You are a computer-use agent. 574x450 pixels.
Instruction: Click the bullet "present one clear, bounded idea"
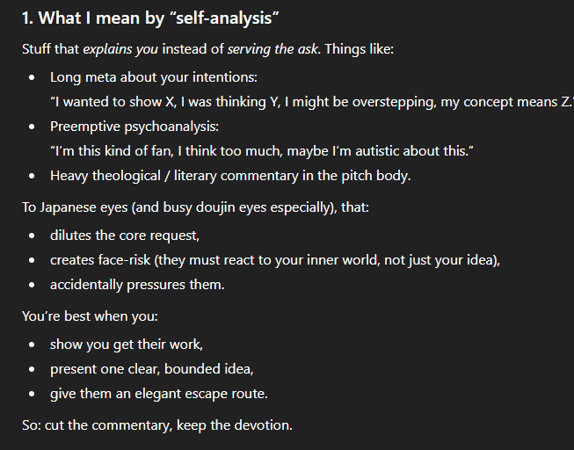pyautogui.click(x=151, y=369)
